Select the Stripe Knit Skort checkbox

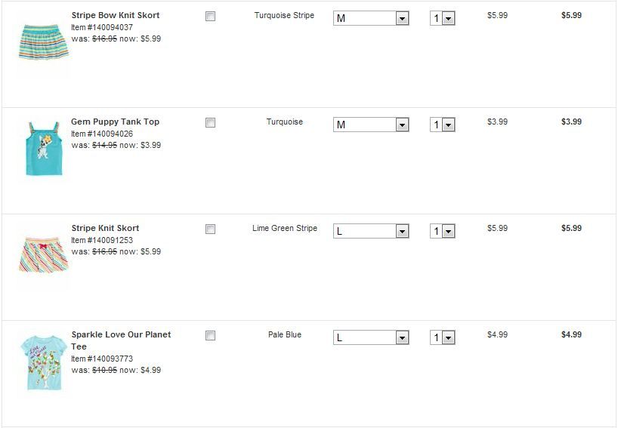(x=210, y=229)
